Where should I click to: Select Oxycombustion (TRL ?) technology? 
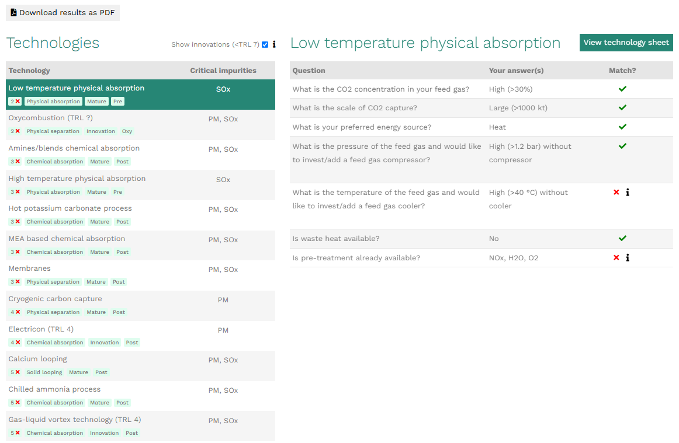point(50,118)
